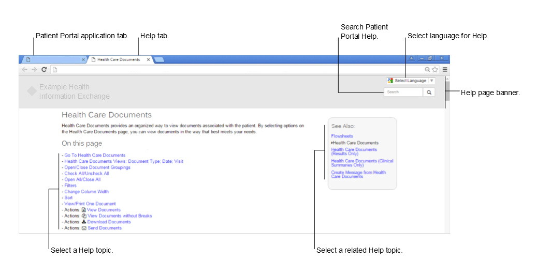Close the Health Care Documents tab

coord(148,59)
